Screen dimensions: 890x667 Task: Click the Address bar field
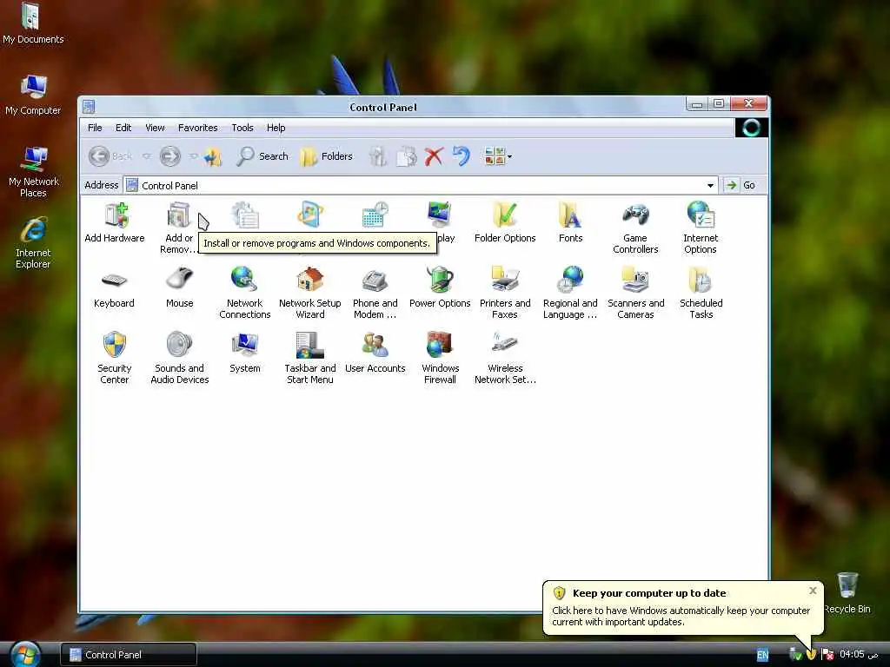pyautogui.click(x=420, y=186)
